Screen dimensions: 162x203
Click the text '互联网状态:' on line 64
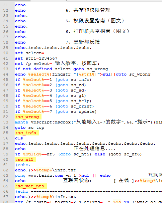(x=77, y=181)
